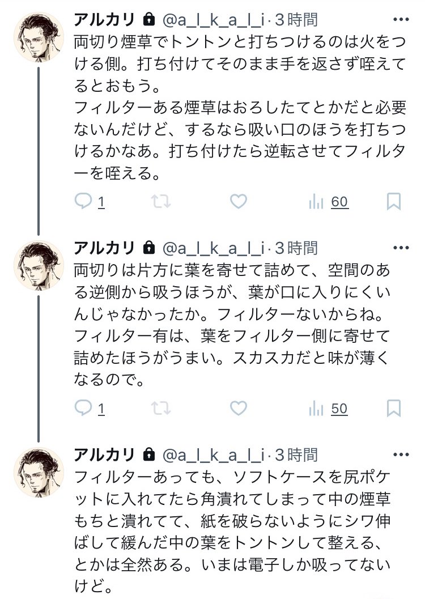Open more options on first tweet

400,20
